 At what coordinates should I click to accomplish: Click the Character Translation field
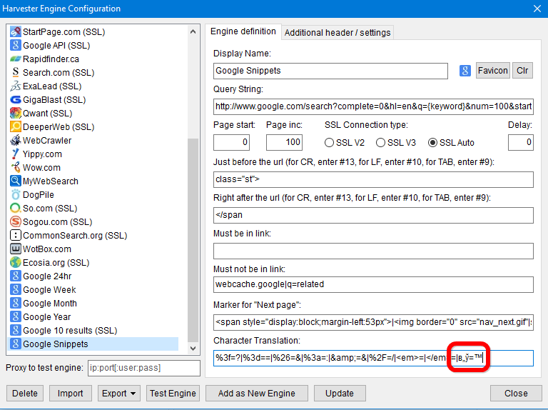373,358
